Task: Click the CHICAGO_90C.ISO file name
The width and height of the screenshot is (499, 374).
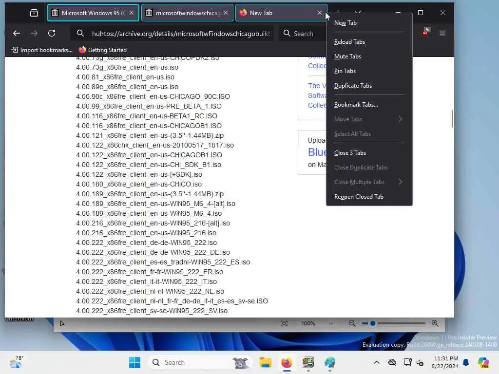Action: pos(153,97)
